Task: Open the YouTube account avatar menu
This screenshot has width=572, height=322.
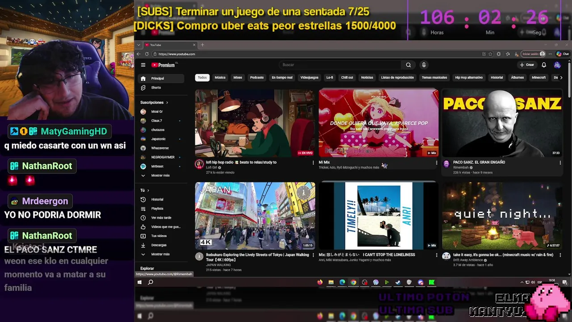Action: tap(557, 65)
